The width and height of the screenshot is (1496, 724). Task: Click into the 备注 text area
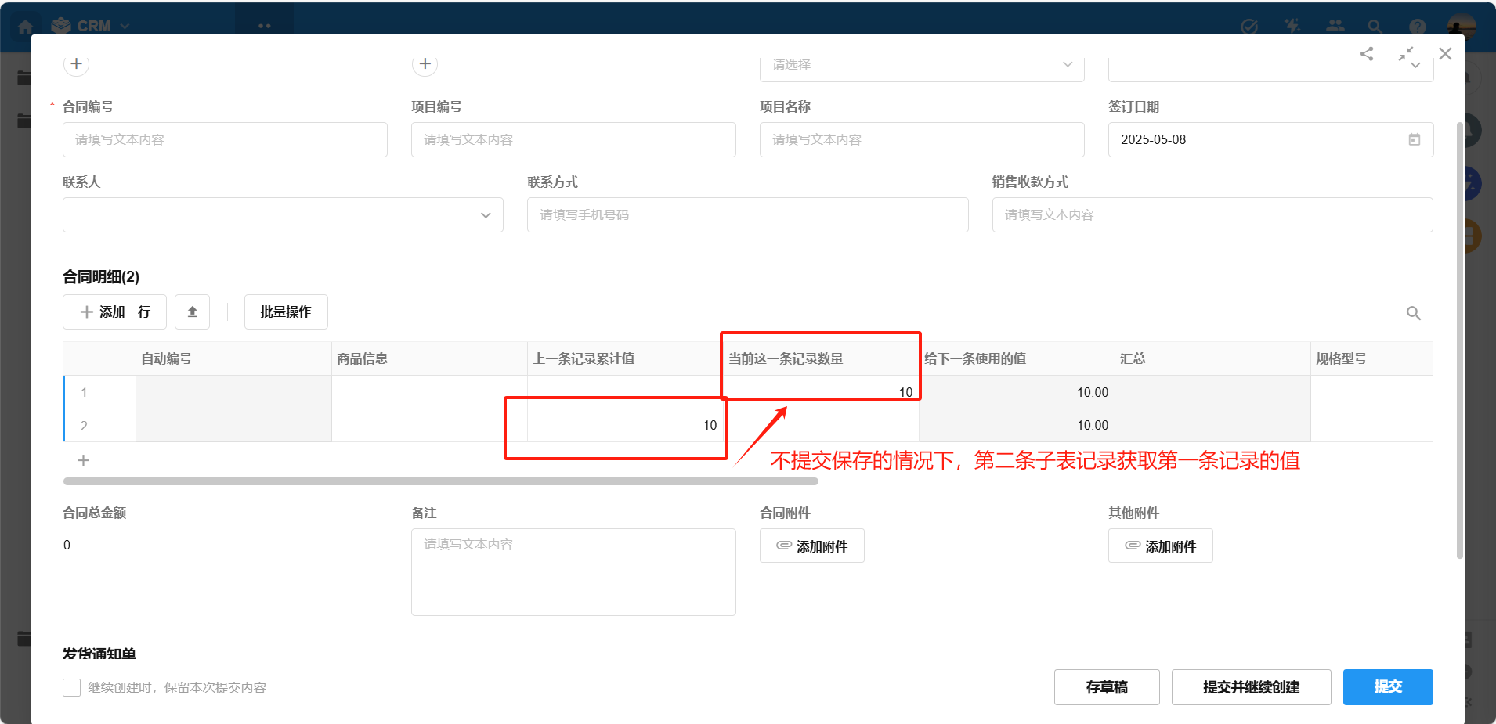point(573,572)
